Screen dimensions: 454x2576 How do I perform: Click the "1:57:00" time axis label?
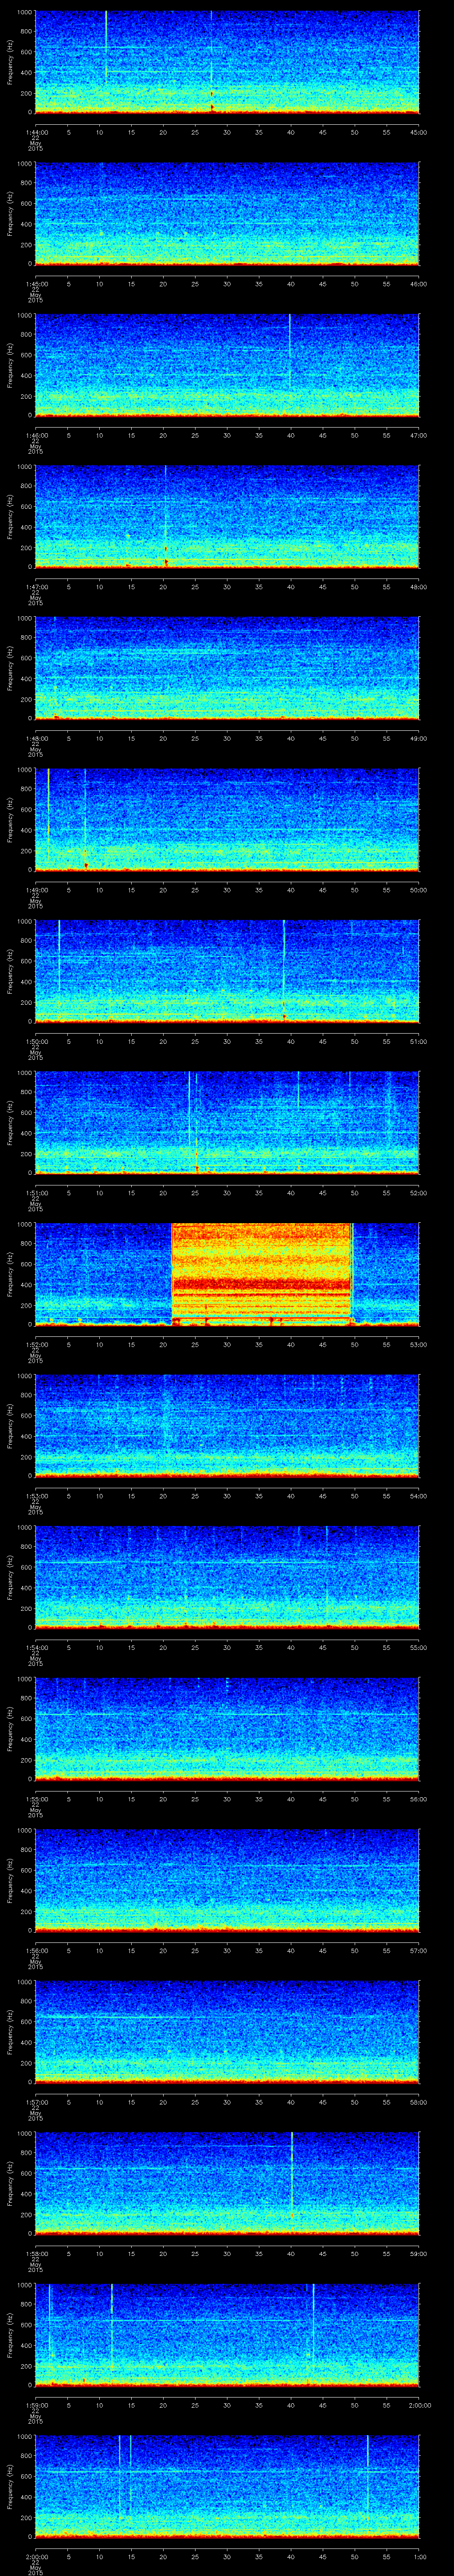click(36, 2101)
